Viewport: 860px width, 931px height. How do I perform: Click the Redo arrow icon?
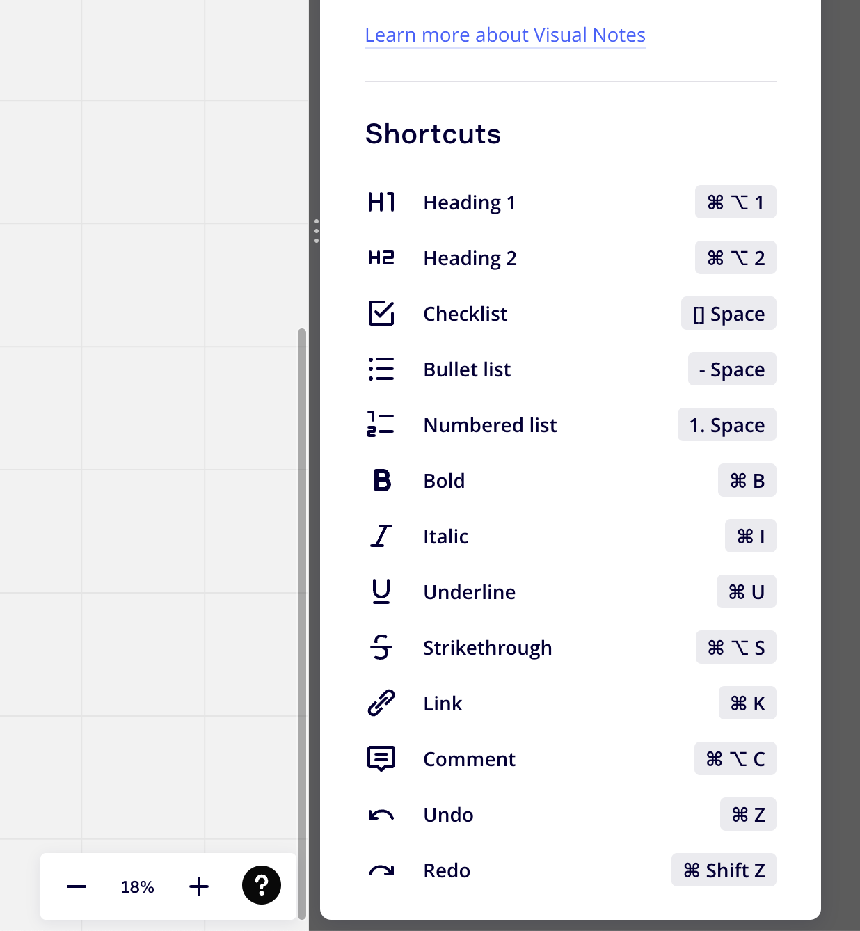381,870
